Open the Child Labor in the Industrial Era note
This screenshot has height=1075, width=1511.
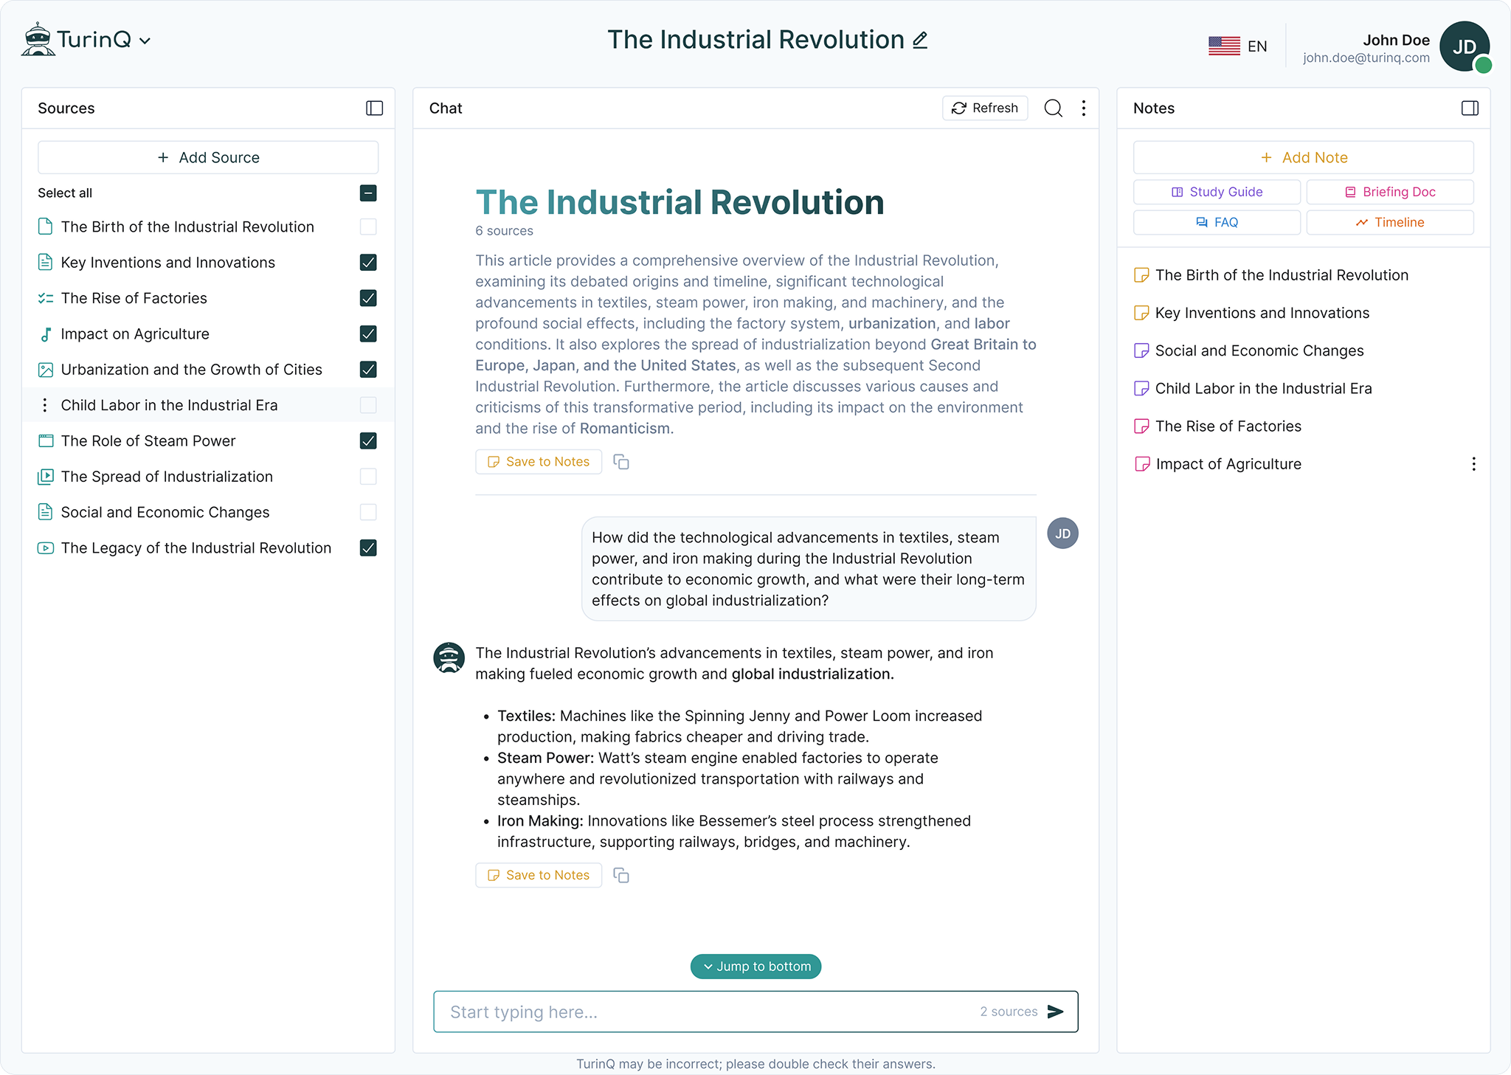point(1264,389)
